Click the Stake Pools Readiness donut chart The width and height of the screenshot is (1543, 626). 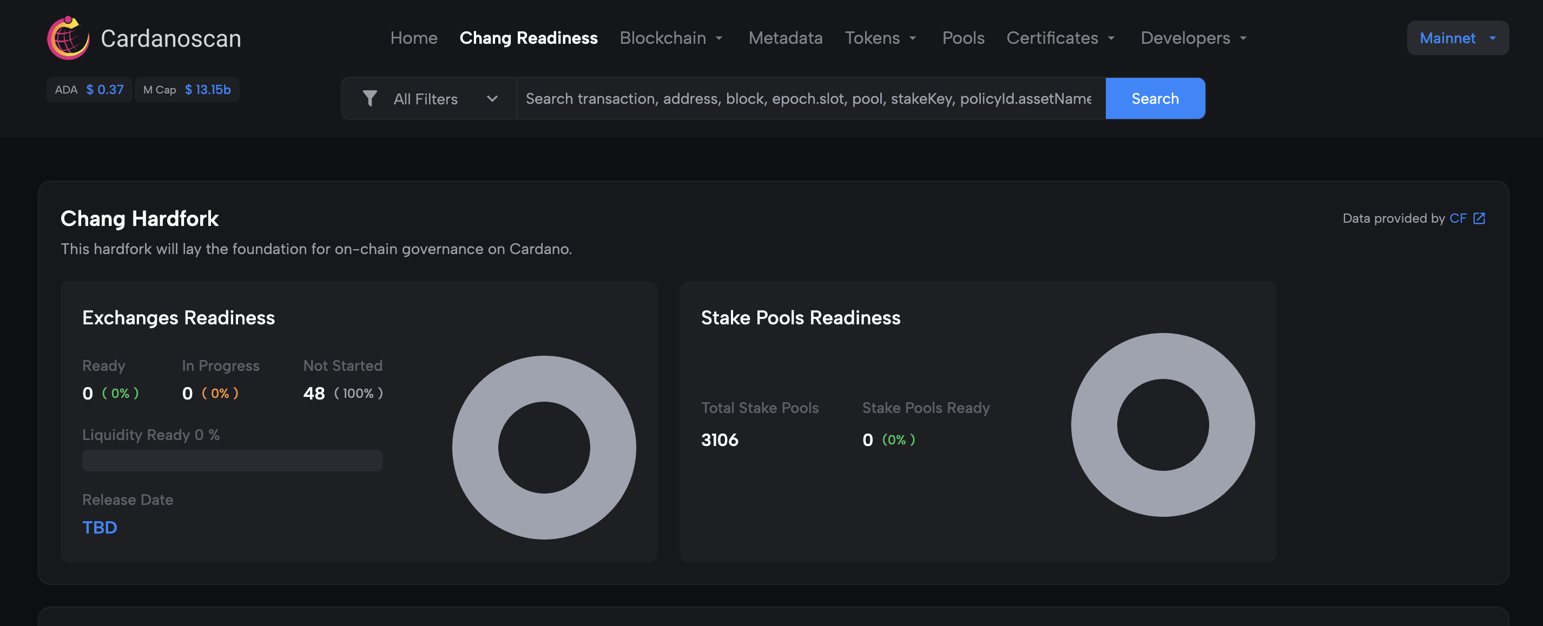click(1163, 424)
